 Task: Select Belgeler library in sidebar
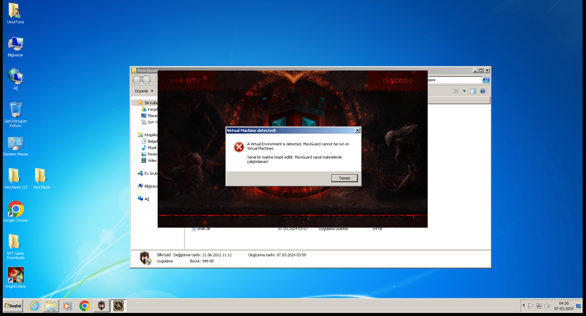(x=149, y=141)
